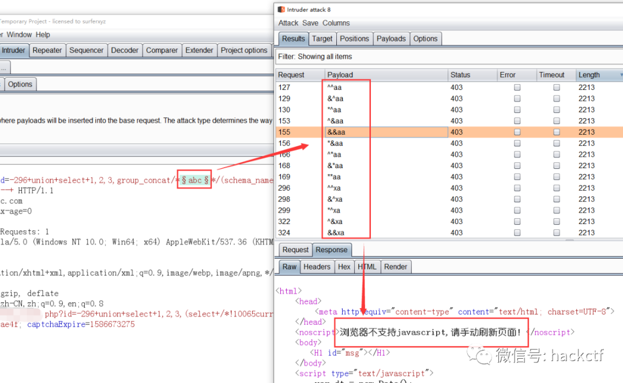The width and height of the screenshot is (623, 383).
Task: Sort by the Request column header
Action: coord(300,75)
